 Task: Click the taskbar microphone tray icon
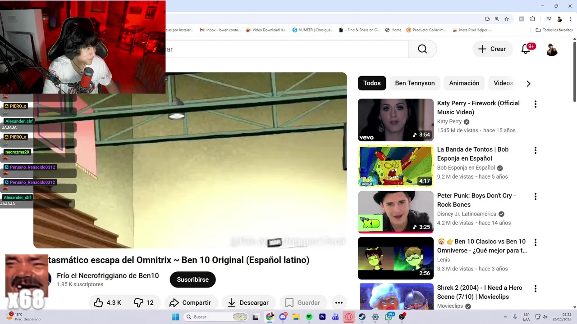click(515, 317)
